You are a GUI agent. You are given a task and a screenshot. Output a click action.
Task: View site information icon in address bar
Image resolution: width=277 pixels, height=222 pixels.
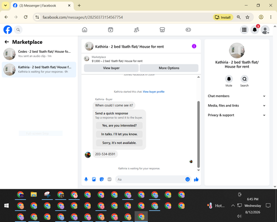click(37, 17)
